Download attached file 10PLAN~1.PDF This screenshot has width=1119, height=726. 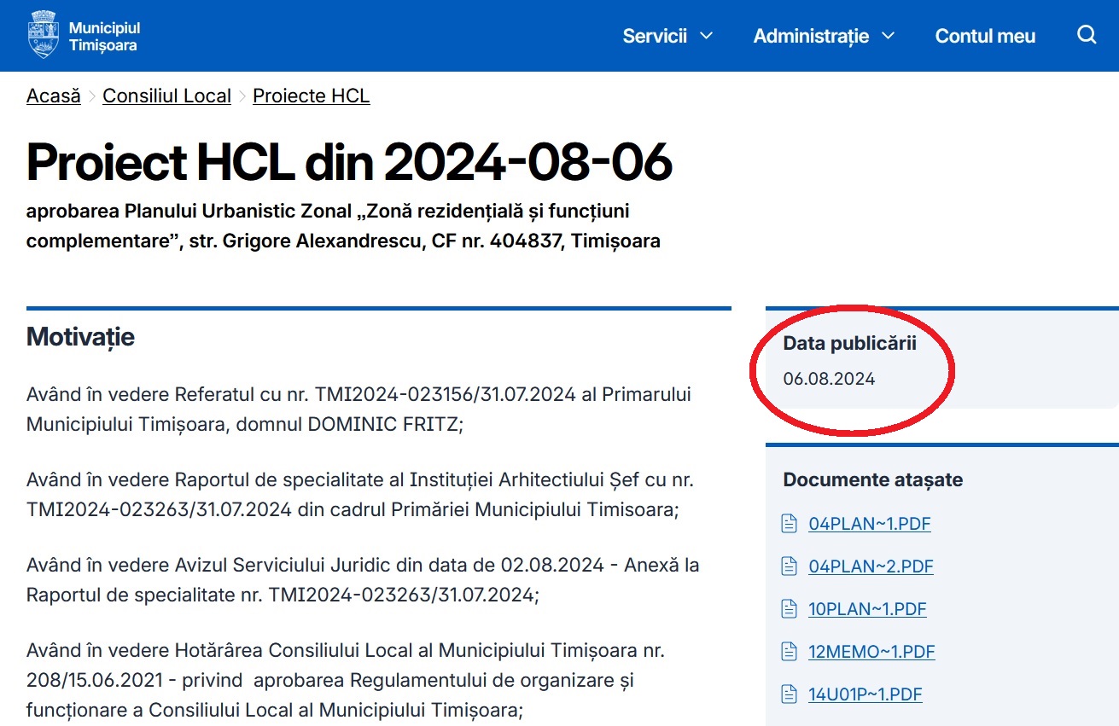pyautogui.click(x=867, y=609)
